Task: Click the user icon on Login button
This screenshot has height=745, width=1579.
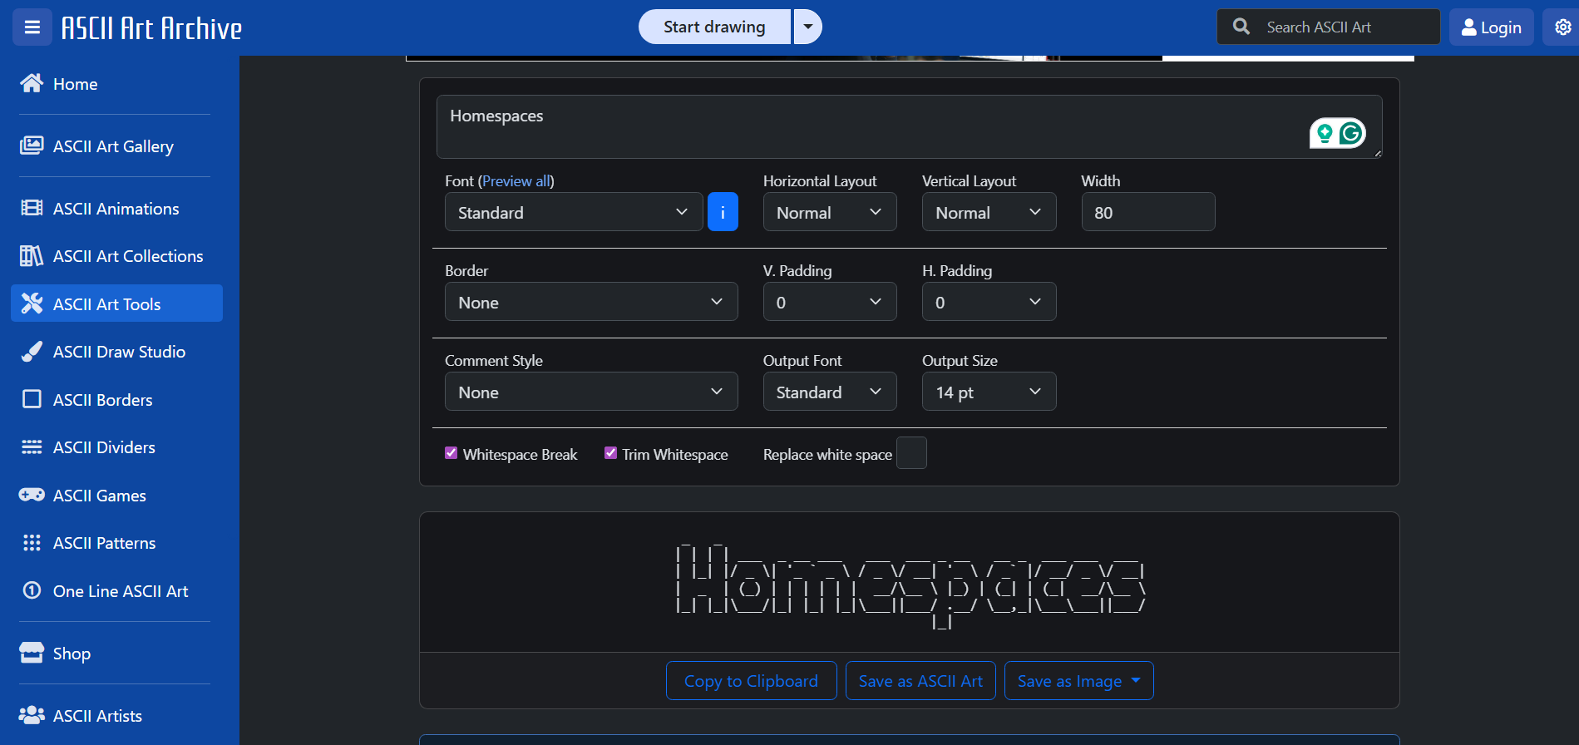Action: point(1469,27)
